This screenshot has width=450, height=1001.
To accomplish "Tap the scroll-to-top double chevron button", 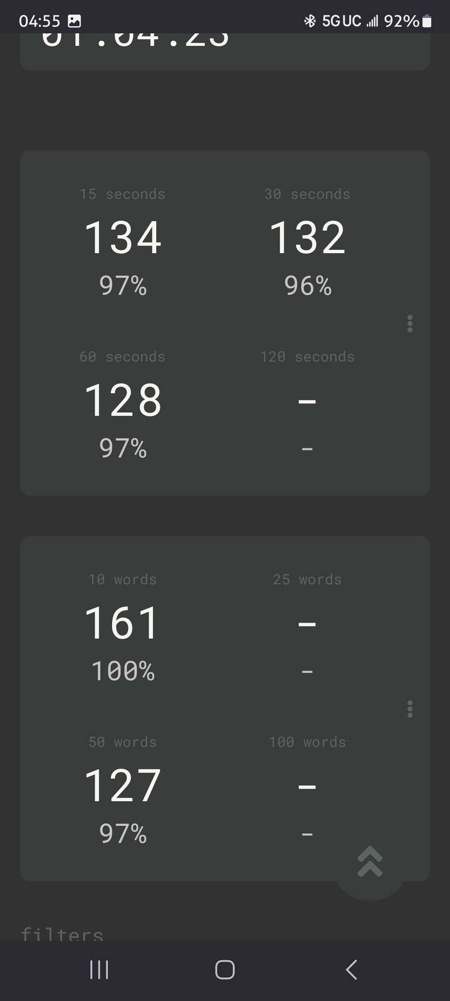I will 370,862.
